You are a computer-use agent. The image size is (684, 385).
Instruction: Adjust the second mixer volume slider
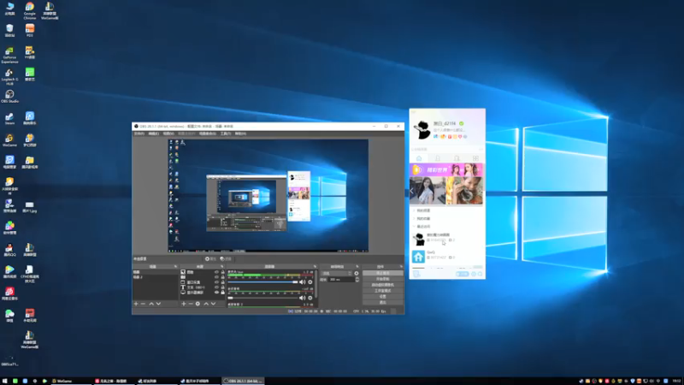pos(262,298)
